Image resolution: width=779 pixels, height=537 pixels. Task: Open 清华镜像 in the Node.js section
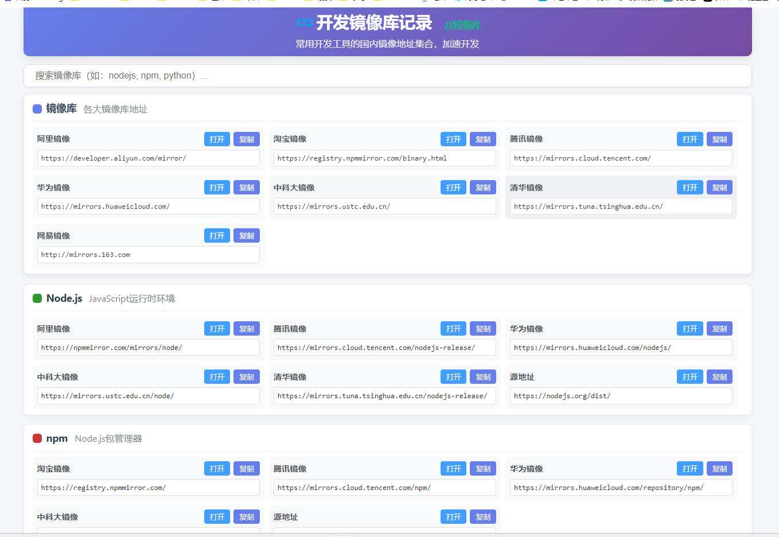tap(453, 377)
